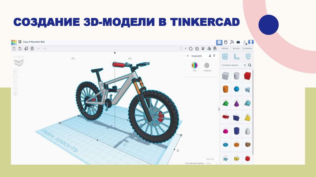The image size is (316, 177).
Task: Click the Zoom in plus button
Action: 15,82
